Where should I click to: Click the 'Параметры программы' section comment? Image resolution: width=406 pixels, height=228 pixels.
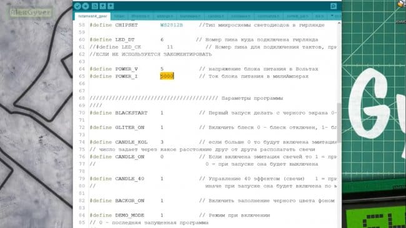click(252, 98)
